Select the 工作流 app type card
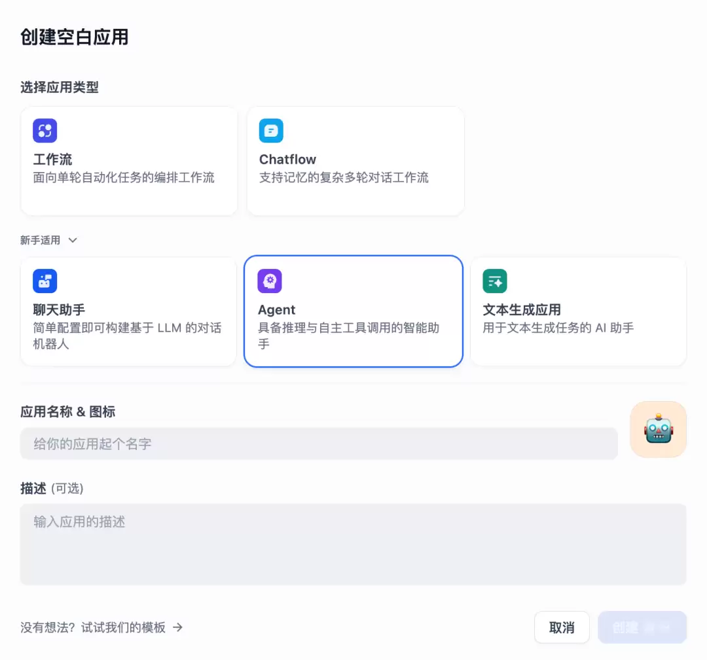 [x=129, y=161]
